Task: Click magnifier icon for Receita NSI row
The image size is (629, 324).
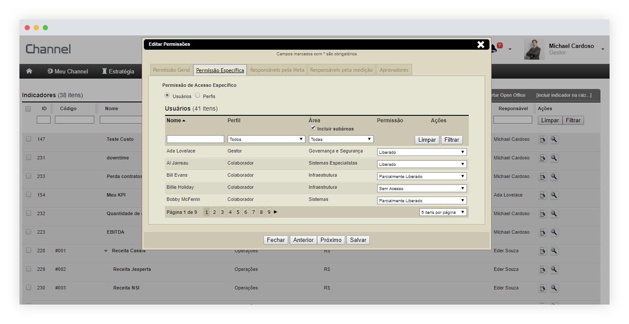Action: pyautogui.click(x=554, y=288)
